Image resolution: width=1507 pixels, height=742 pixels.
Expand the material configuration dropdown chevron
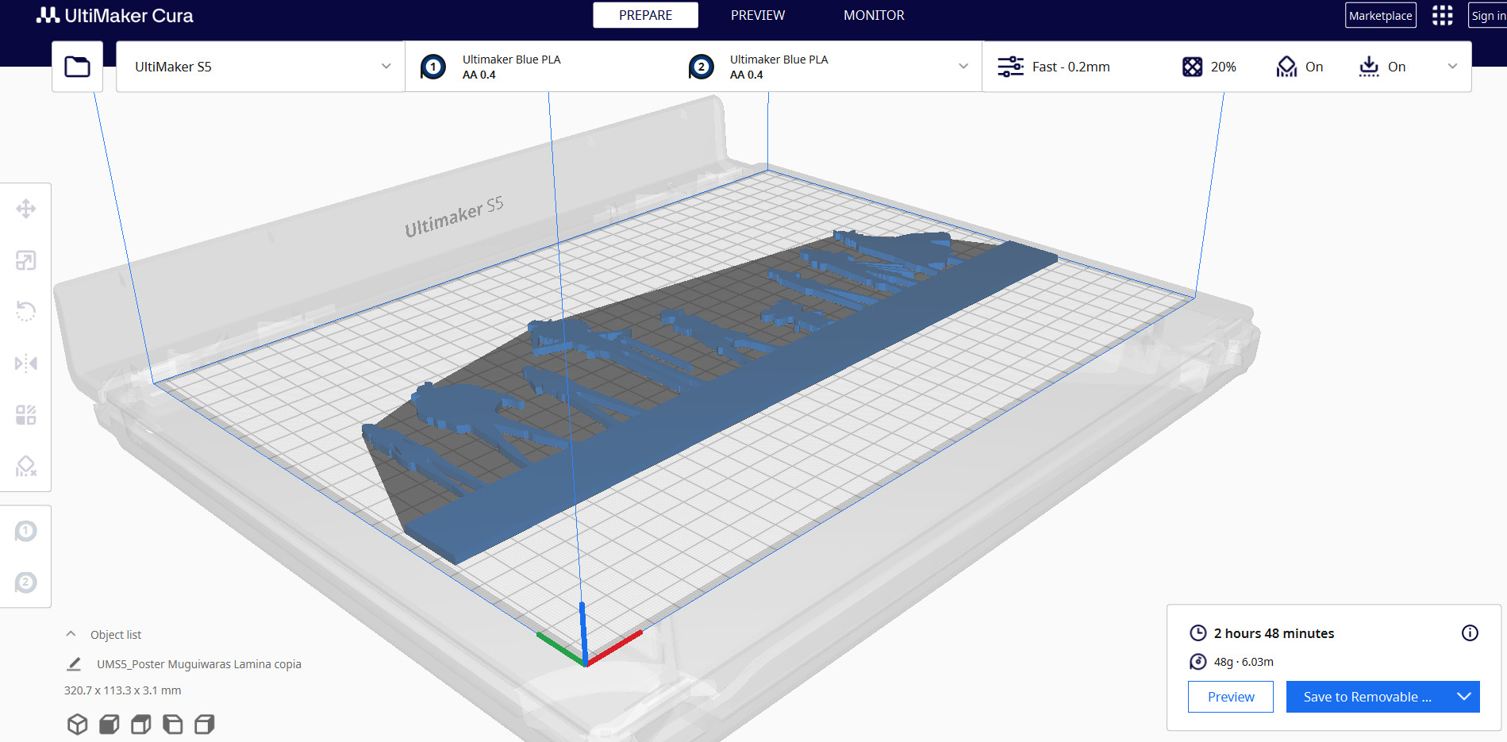(x=963, y=67)
